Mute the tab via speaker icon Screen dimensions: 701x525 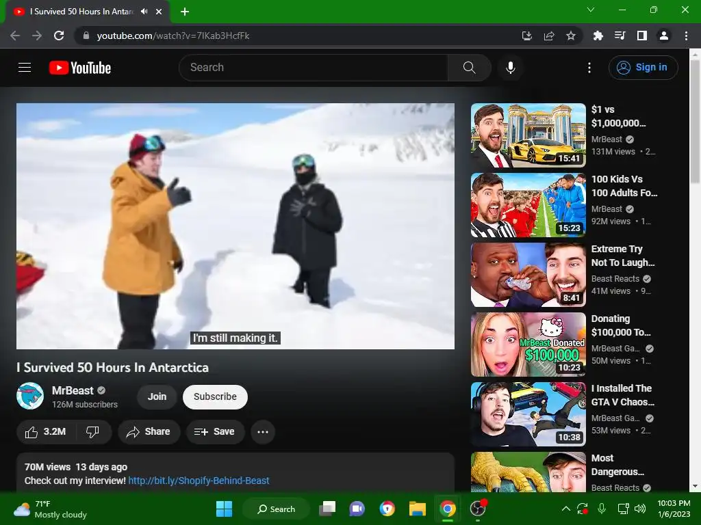[144, 12]
